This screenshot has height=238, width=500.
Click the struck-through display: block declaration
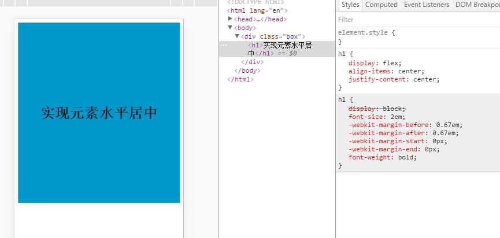377,109
